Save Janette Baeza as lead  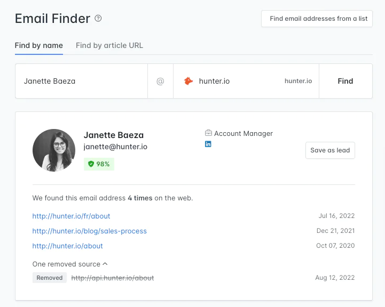point(330,150)
